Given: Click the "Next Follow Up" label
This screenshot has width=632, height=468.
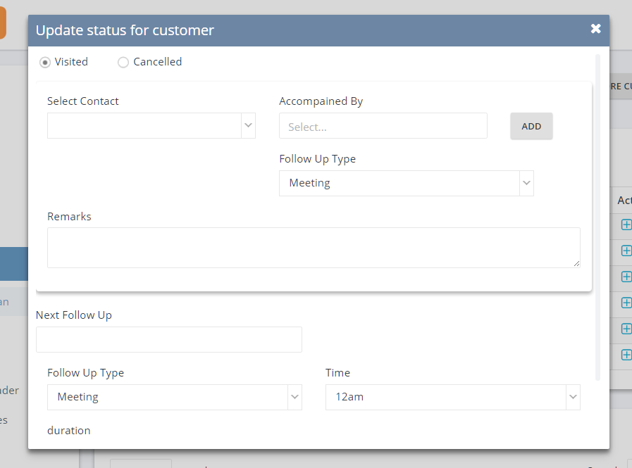Looking at the screenshot, I should coord(74,315).
